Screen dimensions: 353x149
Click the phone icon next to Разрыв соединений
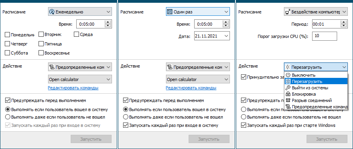[x=288, y=100]
